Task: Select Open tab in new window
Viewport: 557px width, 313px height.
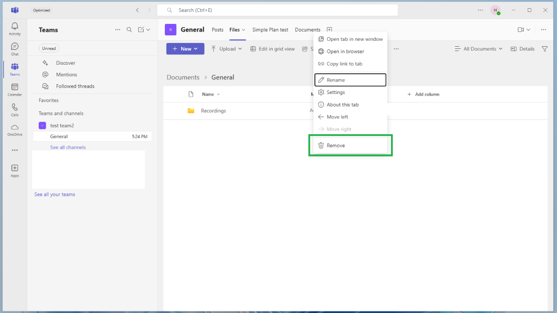Action: pyautogui.click(x=350, y=39)
